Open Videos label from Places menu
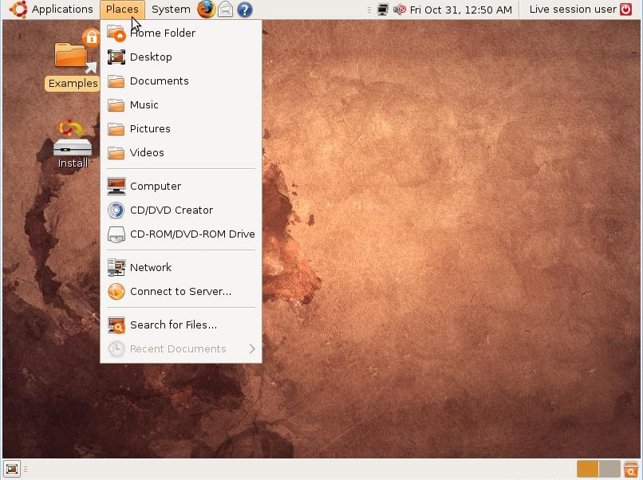This screenshot has width=643, height=480. (x=147, y=152)
